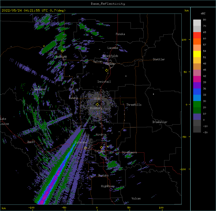Click the Banff town label
Viewport: 216px width, 211px height.
31,142
